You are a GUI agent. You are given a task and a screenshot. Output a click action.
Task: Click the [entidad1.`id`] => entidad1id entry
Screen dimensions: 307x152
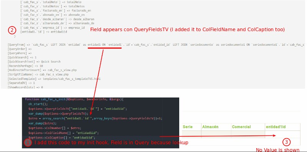44,32
